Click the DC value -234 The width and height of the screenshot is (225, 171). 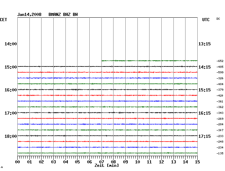pos(220,147)
